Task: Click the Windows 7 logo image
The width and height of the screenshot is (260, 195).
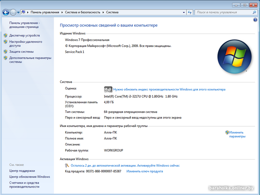Action: pyautogui.click(x=234, y=57)
